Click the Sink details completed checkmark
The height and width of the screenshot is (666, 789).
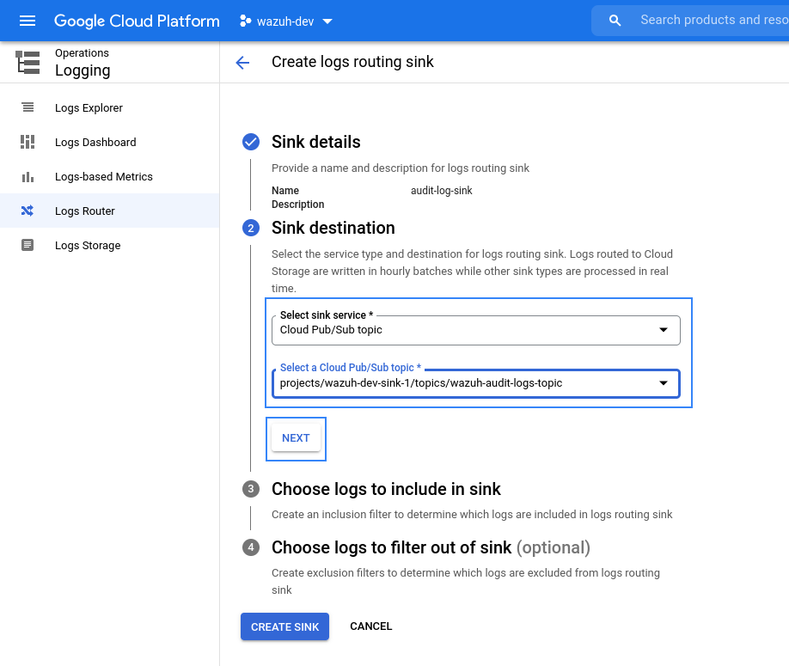pos(251,142)
